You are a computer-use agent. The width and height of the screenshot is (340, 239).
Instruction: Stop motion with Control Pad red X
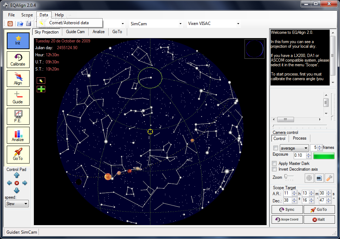[x=17, y=183]
